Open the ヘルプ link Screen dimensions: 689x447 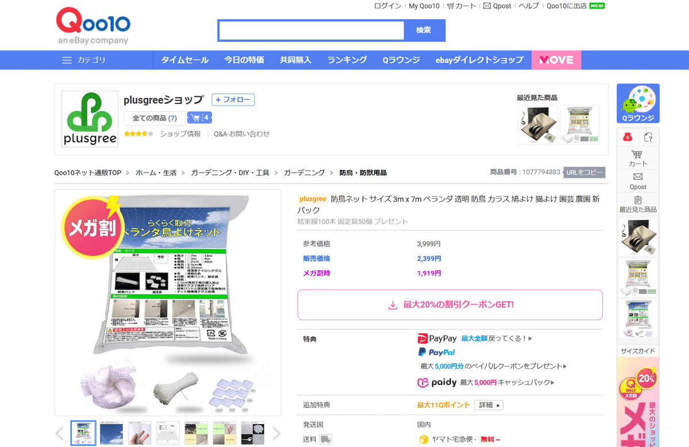(529, 6)
